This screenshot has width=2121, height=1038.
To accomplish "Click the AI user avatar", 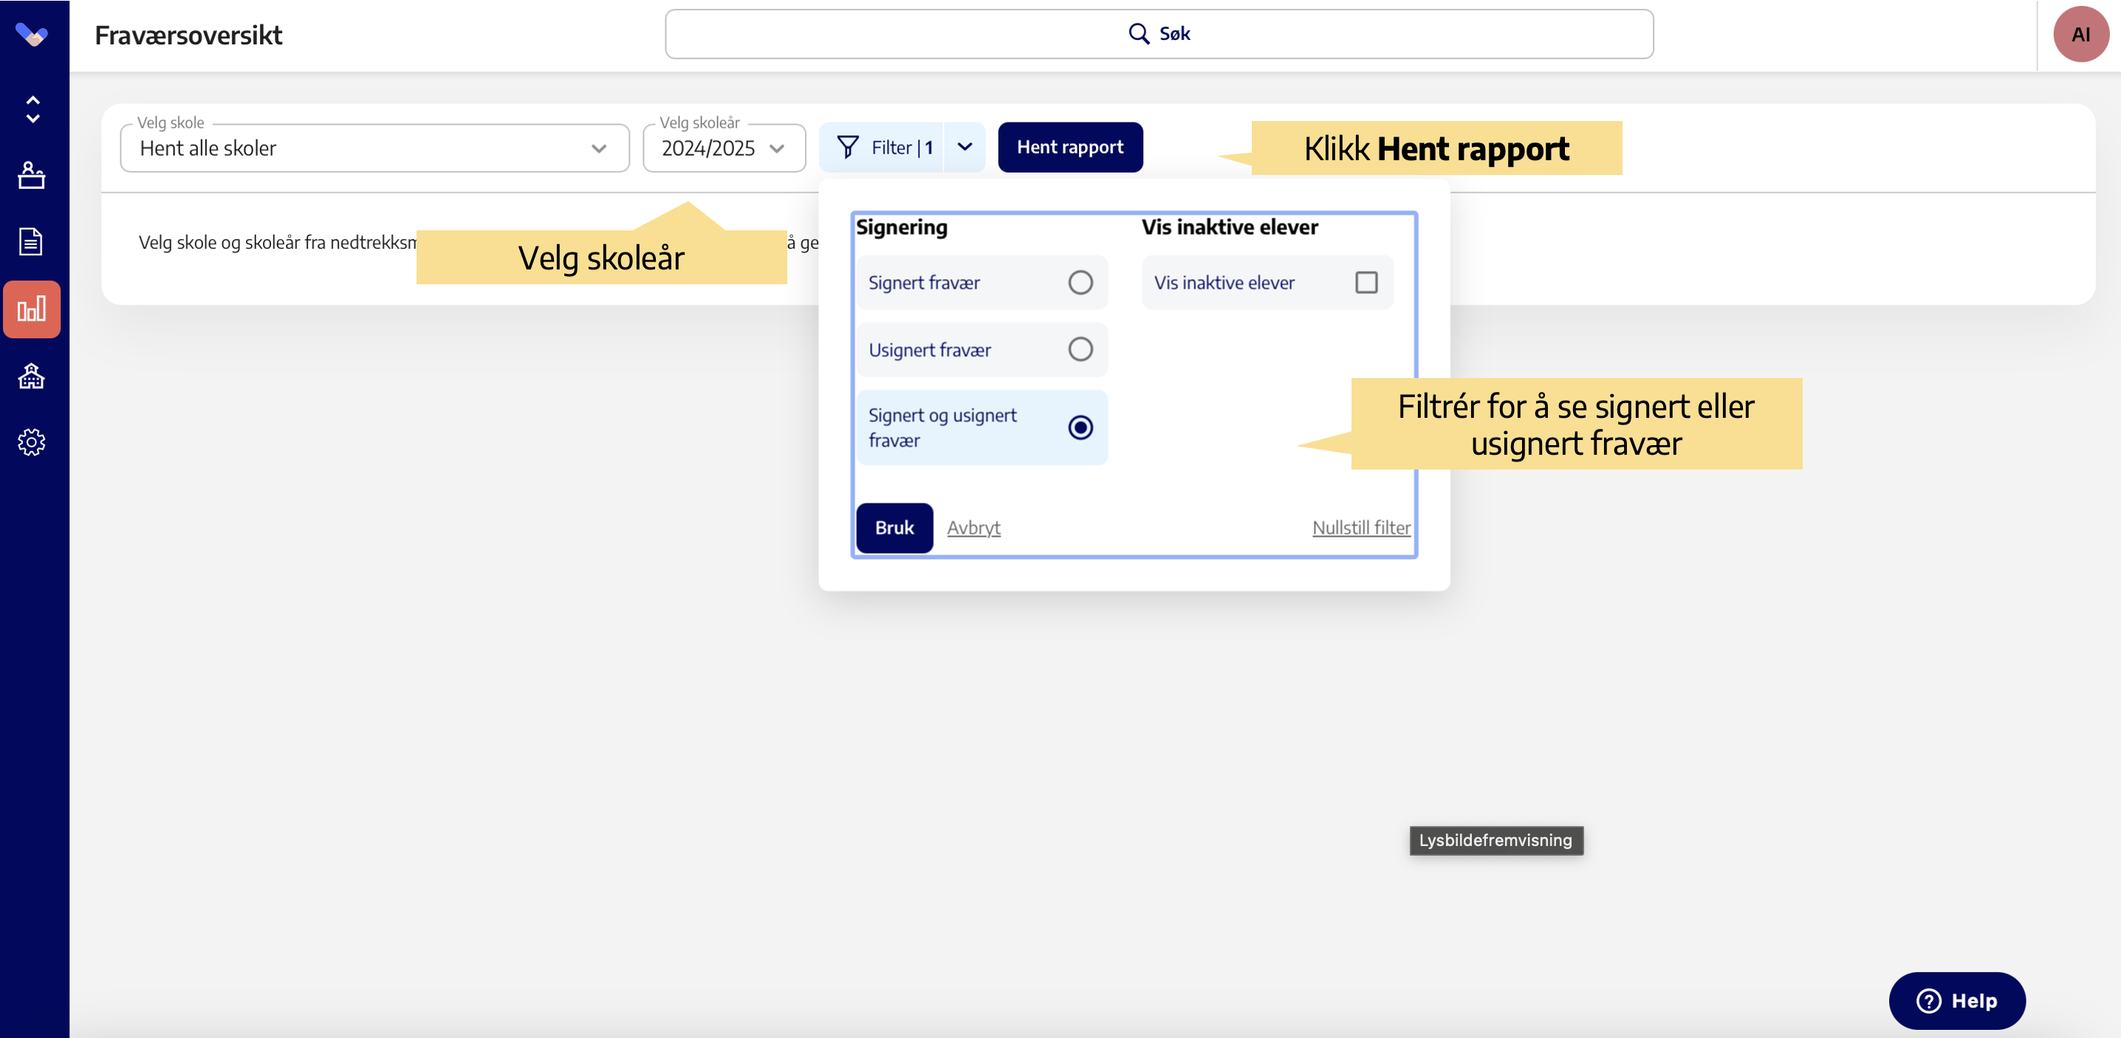I will pyautogui.click(x=2080, y=35).
